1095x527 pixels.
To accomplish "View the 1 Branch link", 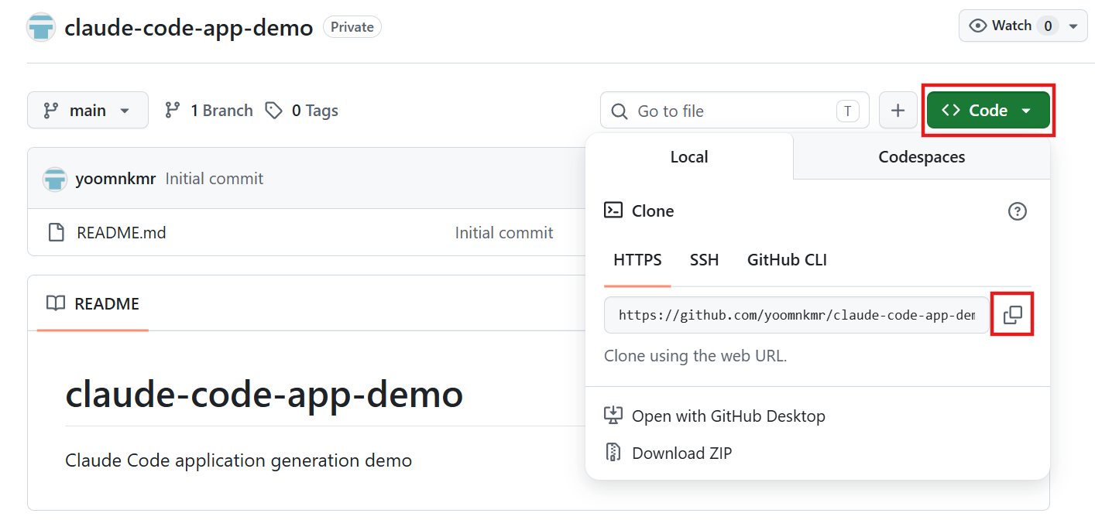I will 209,111.
